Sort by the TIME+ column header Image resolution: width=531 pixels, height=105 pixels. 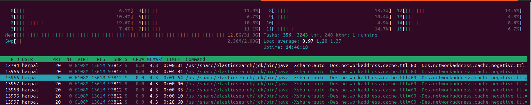click(x=173, y=59)
